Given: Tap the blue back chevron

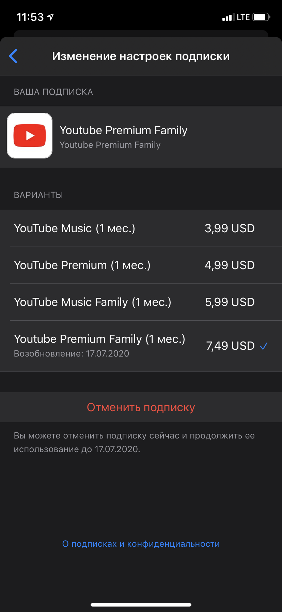Looking at the screenshot, I should (13, 56).
